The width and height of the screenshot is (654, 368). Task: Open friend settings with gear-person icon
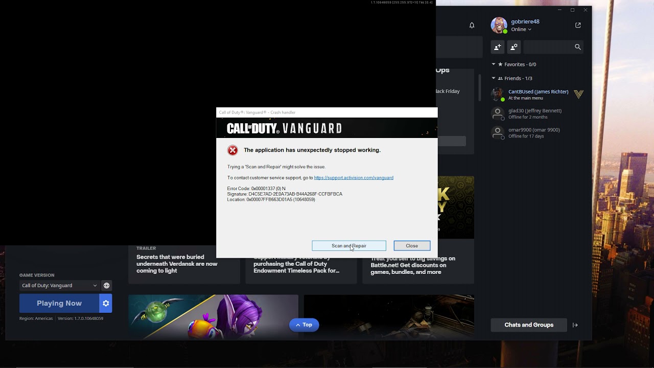point(514,47)
